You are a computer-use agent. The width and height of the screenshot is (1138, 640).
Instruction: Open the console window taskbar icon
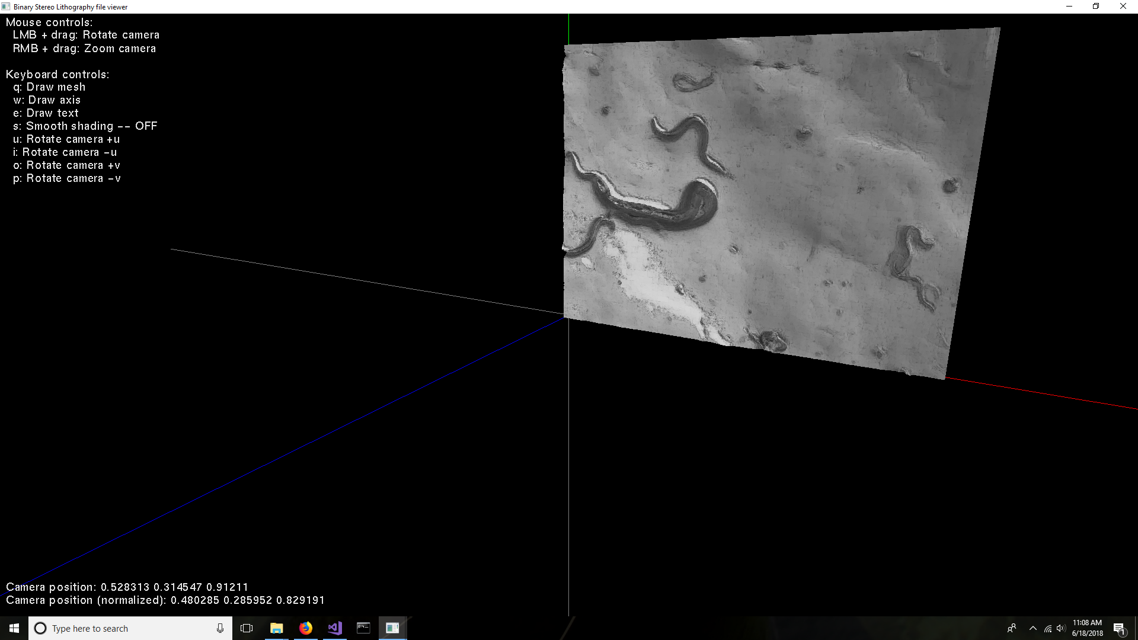[363, 628]
